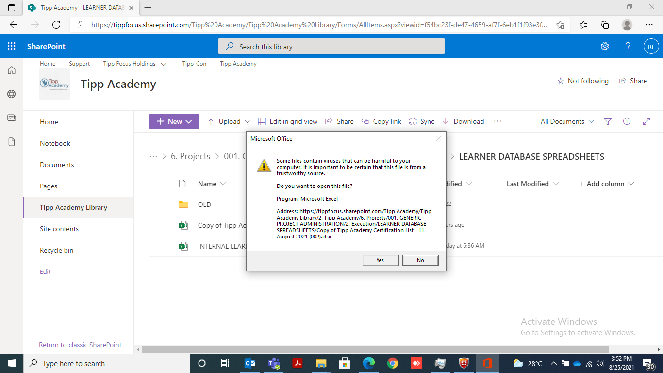Screen dimensions: 663x373
Task: Click Share in the library command bar
Action: [x=339, y=121]
